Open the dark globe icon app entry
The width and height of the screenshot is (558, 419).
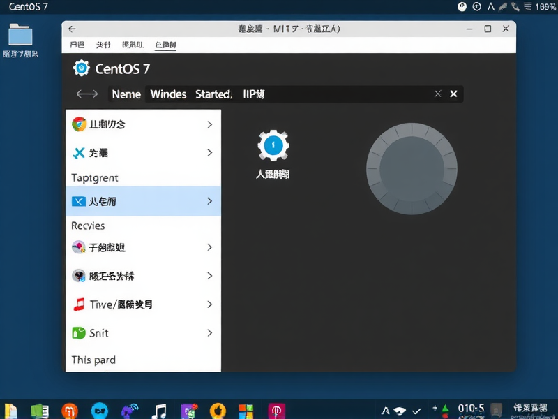112,275
